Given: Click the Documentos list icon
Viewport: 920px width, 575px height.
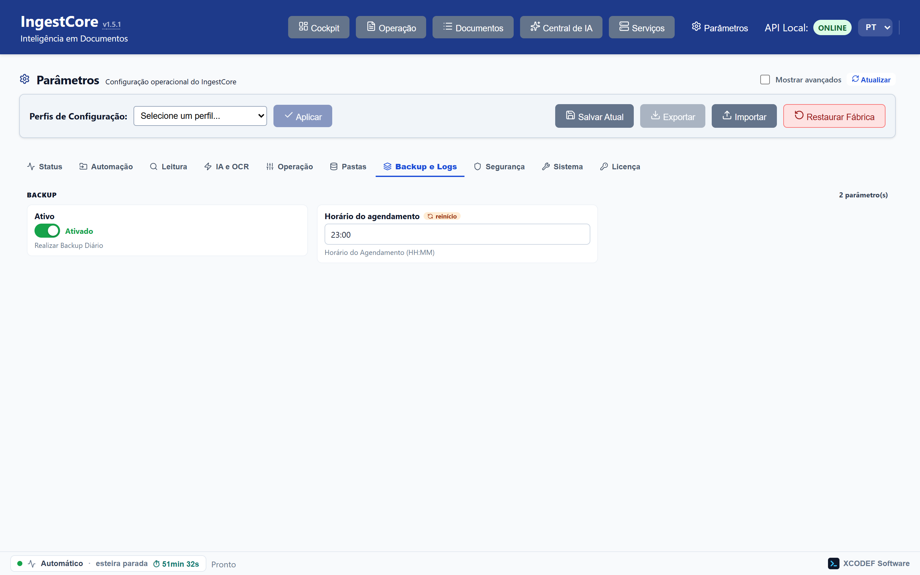Looking at the screenshot, I should point(448,26).
